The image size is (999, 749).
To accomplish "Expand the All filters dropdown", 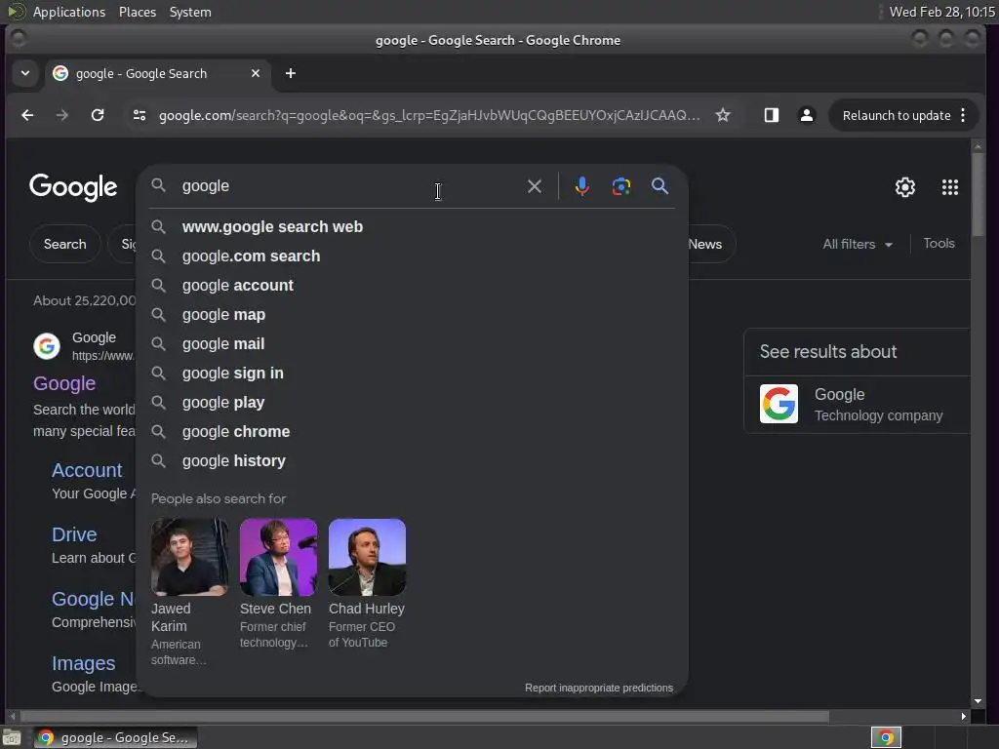I will pos(858,244).
